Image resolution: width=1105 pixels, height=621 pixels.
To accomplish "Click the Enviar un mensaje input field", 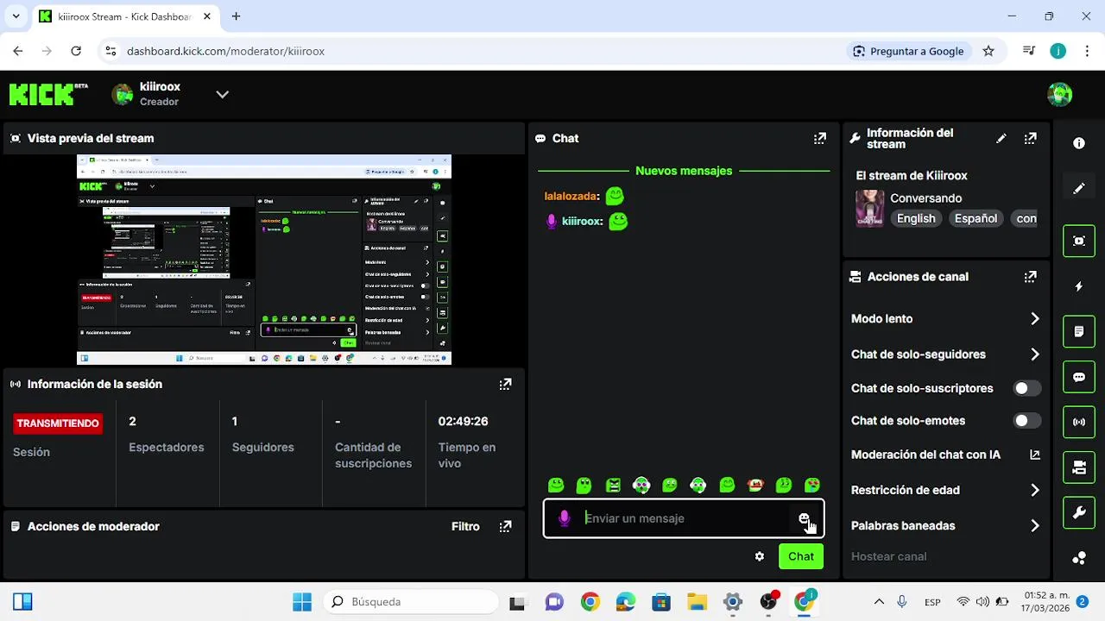I will tap(684, 518).
